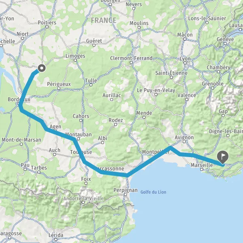This screenshot has height=243, width=243.
Task: Click the Genève city marker
Action: [225, 44]
